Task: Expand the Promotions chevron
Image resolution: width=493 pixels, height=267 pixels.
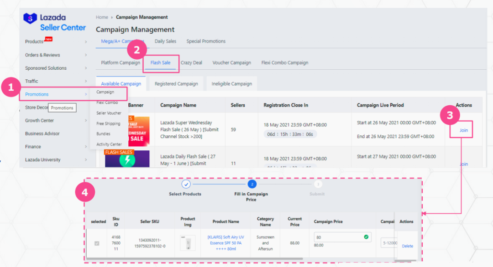Action: click(86, 94)
